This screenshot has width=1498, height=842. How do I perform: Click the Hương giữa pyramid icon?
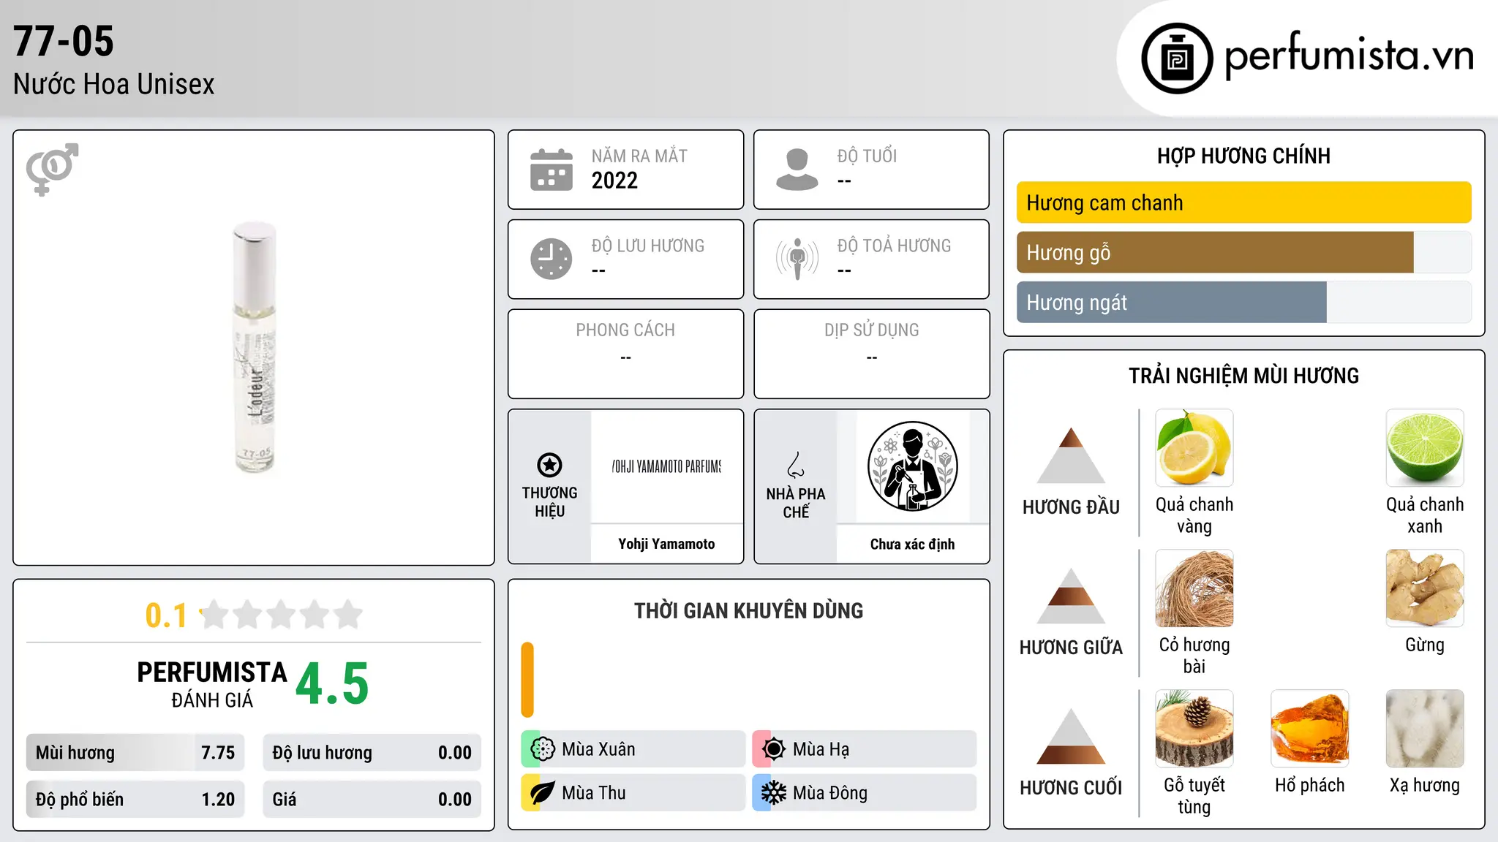[1071, 596]
